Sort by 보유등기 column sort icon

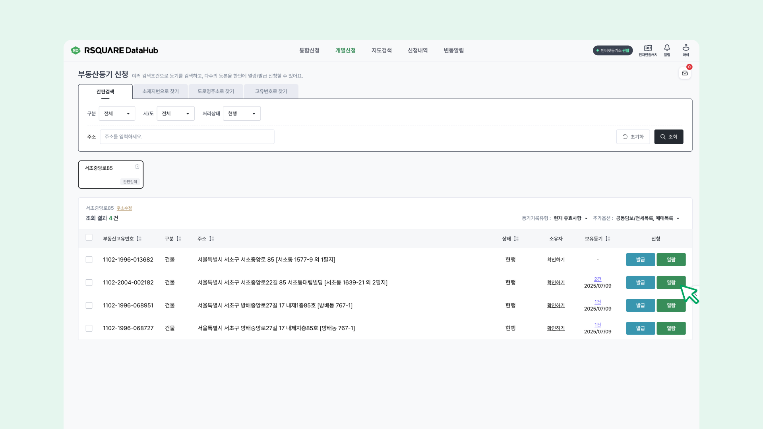608,239
